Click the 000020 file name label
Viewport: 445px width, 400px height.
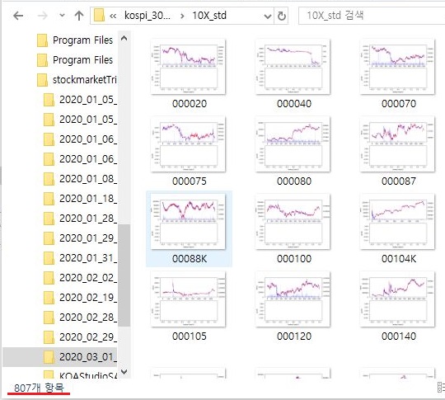[x=190, y=104]
